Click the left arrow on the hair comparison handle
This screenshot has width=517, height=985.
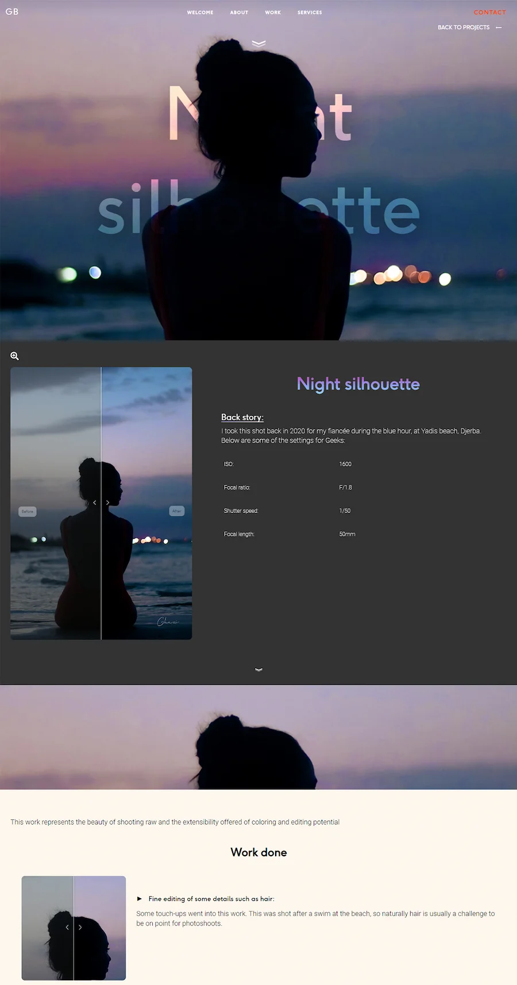[67, 927]
